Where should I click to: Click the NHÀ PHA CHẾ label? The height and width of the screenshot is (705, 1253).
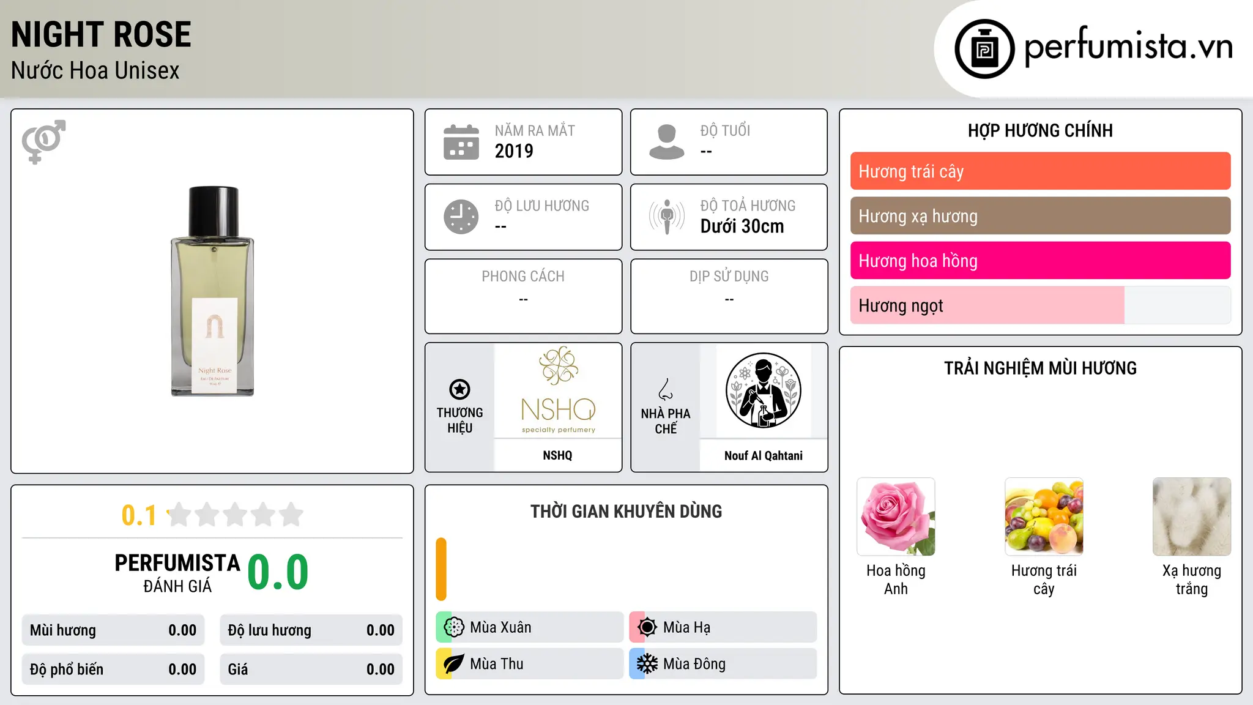pos(665,421)
